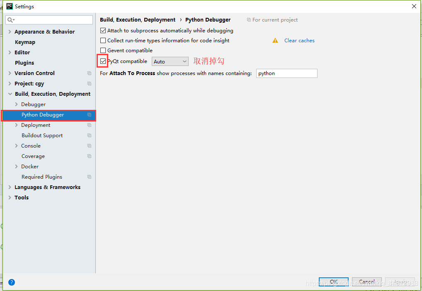Image resolution: width=422 pixels, height=291 pixels.
Task: Toggle 'Attach to subprocess automatically while debugging'
Action: coord(103,31)
